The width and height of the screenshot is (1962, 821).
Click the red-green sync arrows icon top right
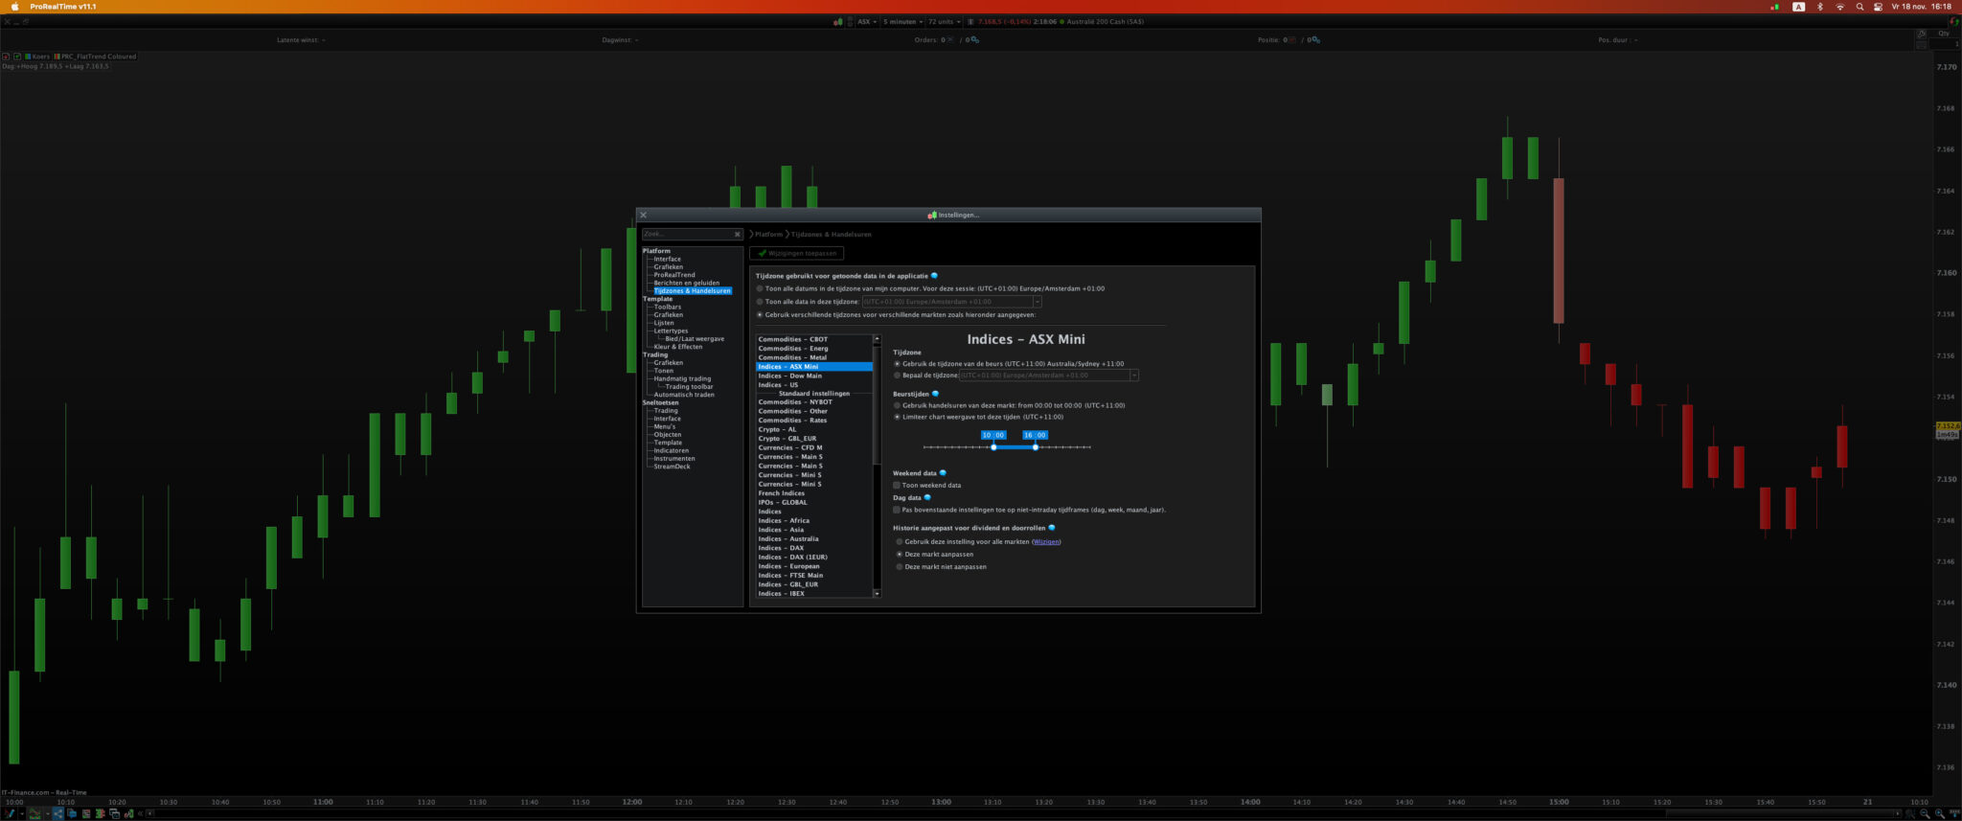(1953, 22)
